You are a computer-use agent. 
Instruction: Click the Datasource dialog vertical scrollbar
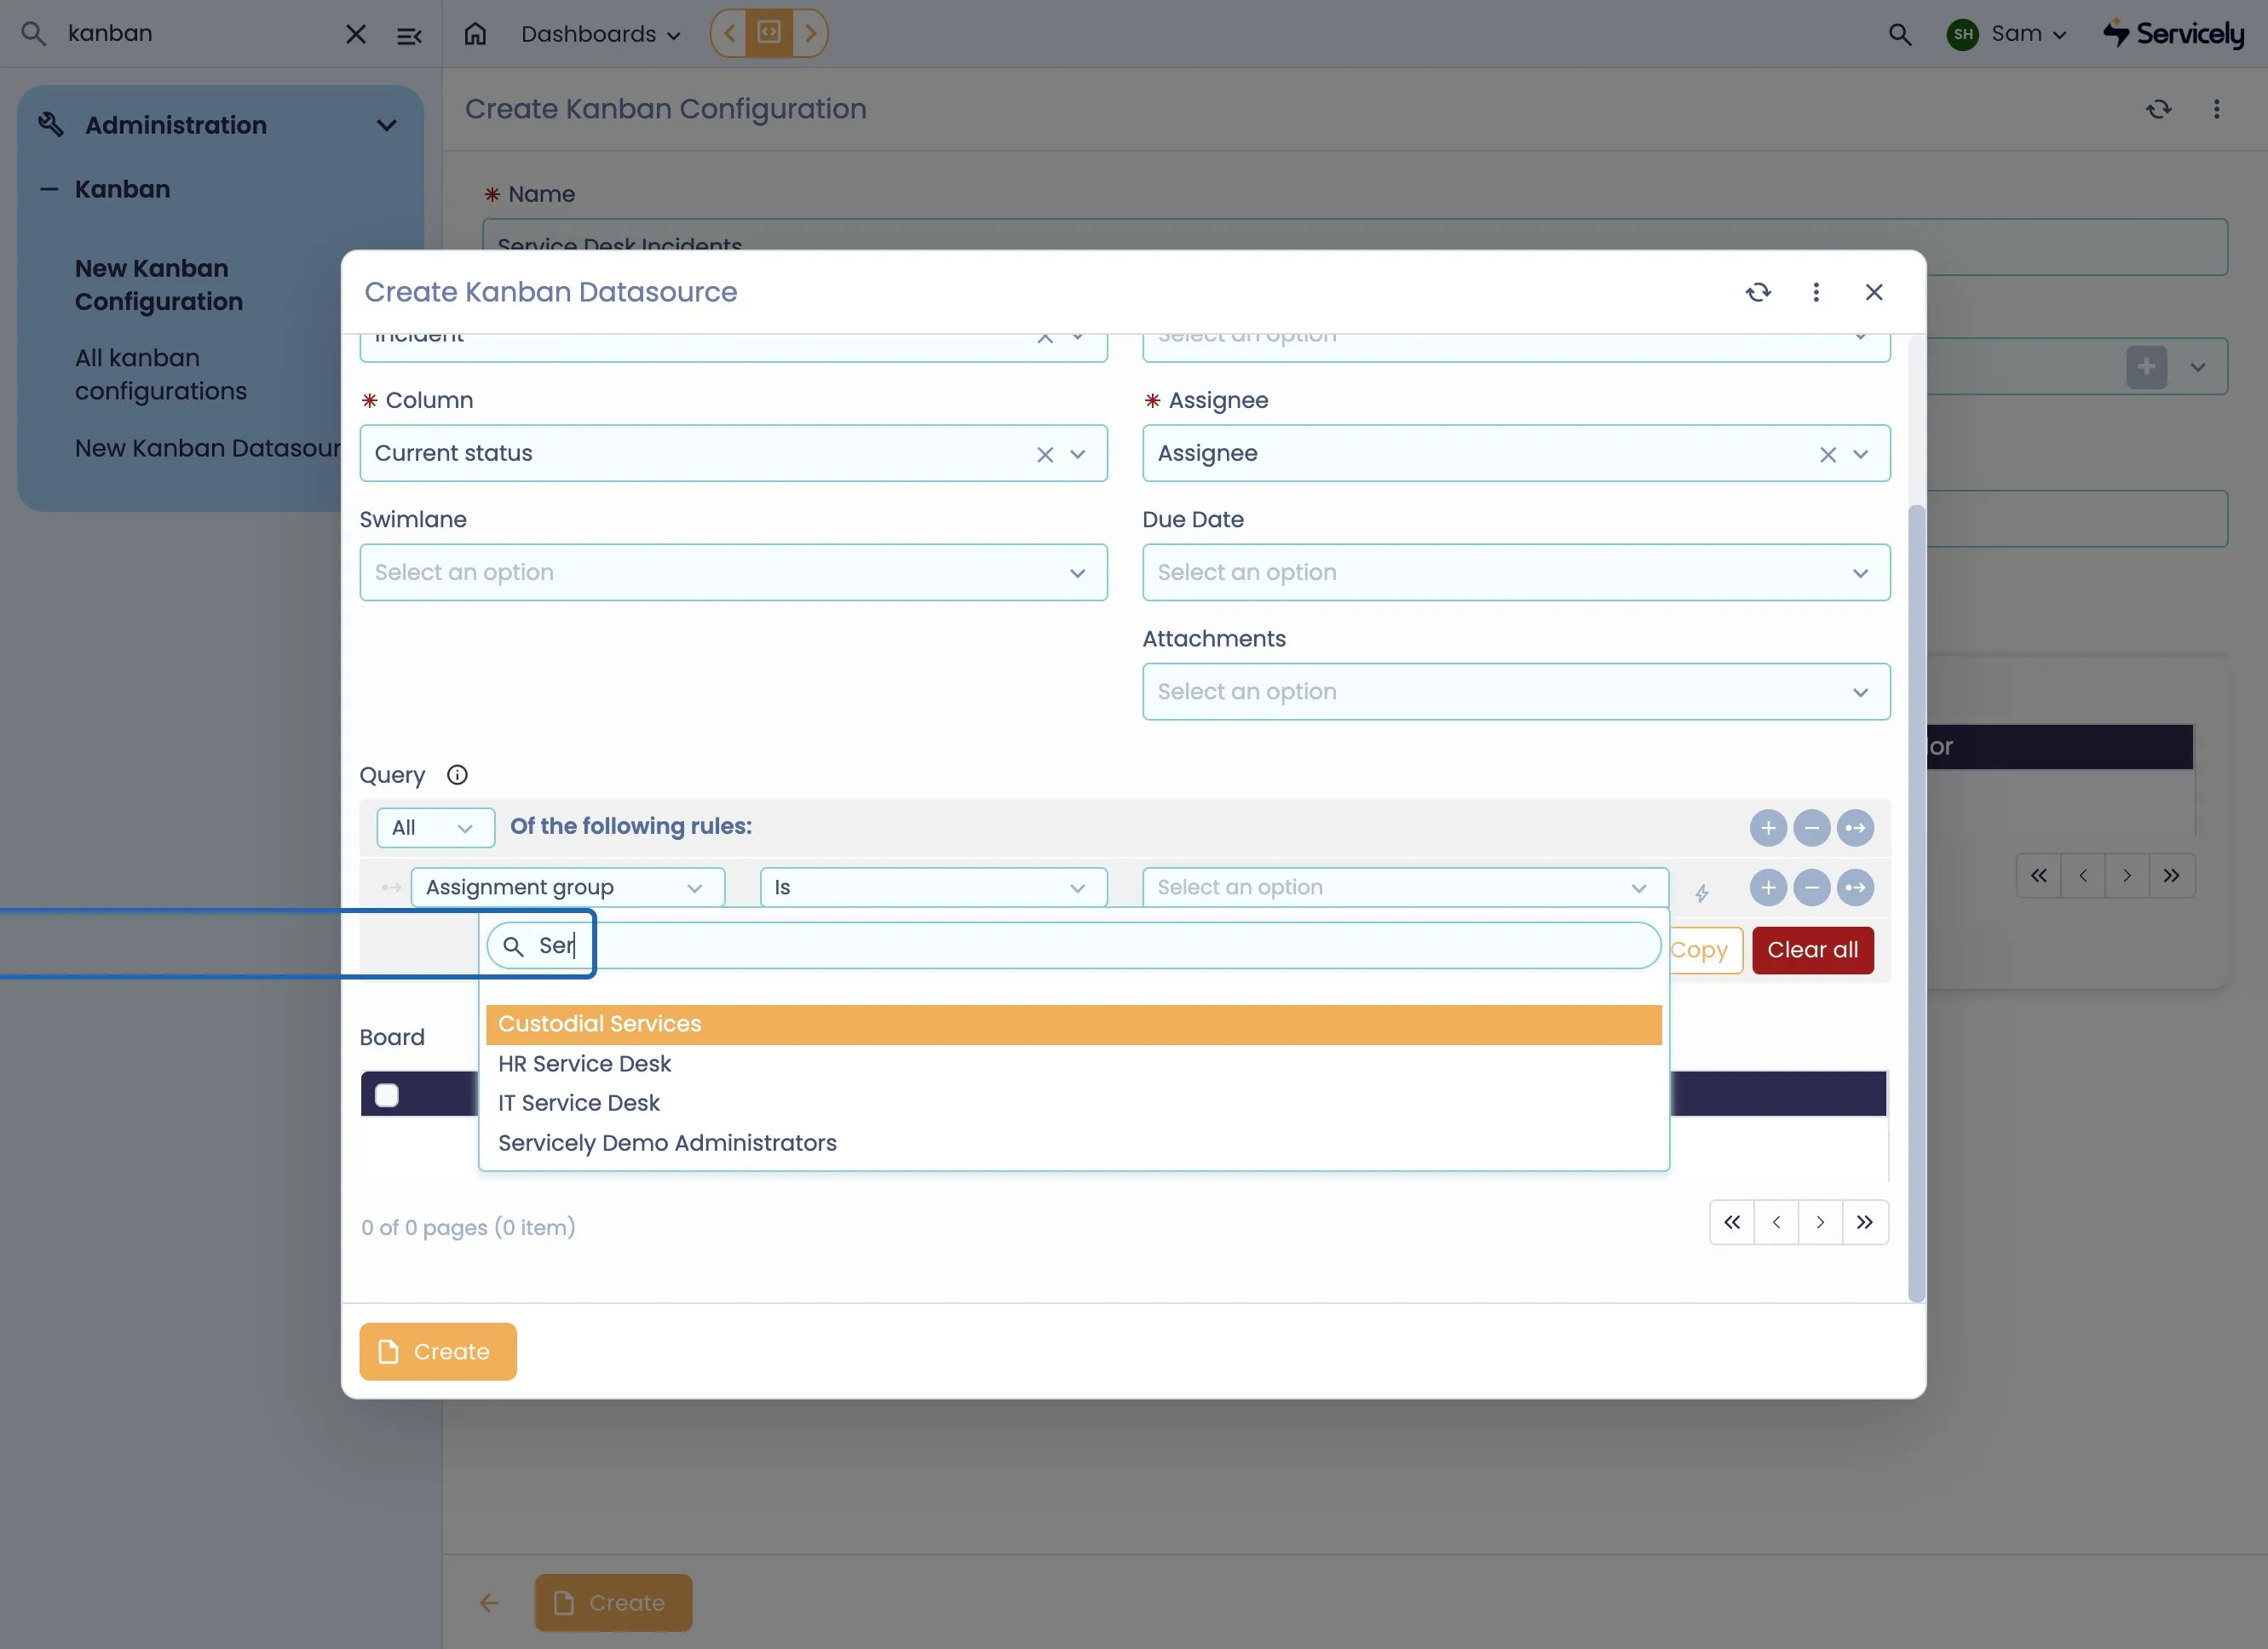(1916, 903)
